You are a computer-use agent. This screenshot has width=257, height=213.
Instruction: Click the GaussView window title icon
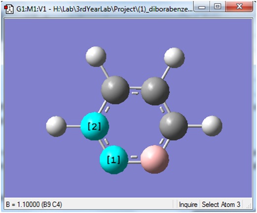(9, 9)
